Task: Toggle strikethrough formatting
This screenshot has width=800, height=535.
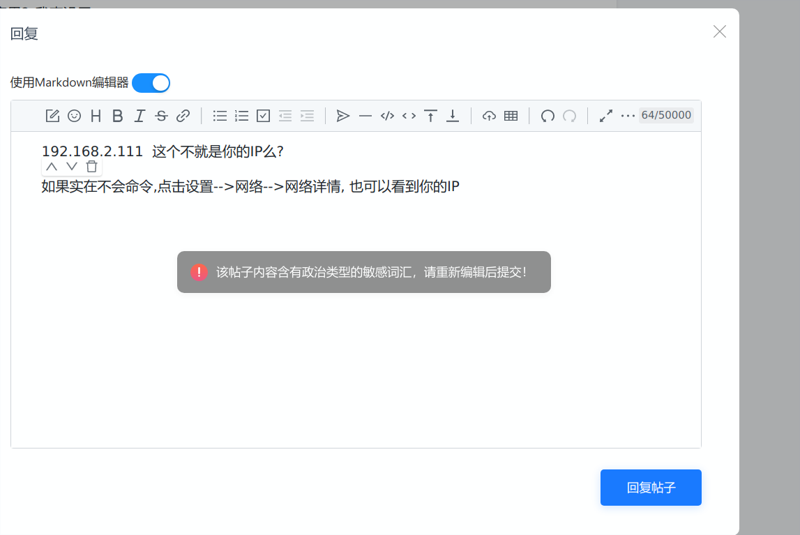Action: click(161, 116)
